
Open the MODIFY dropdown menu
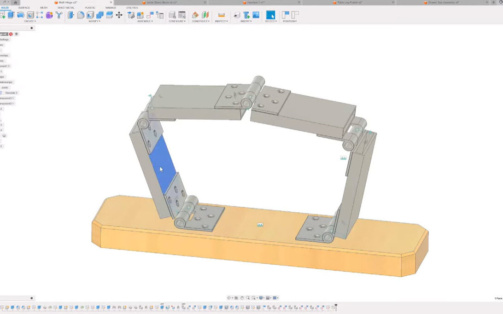pyautogui.click(x=94, y=21)
